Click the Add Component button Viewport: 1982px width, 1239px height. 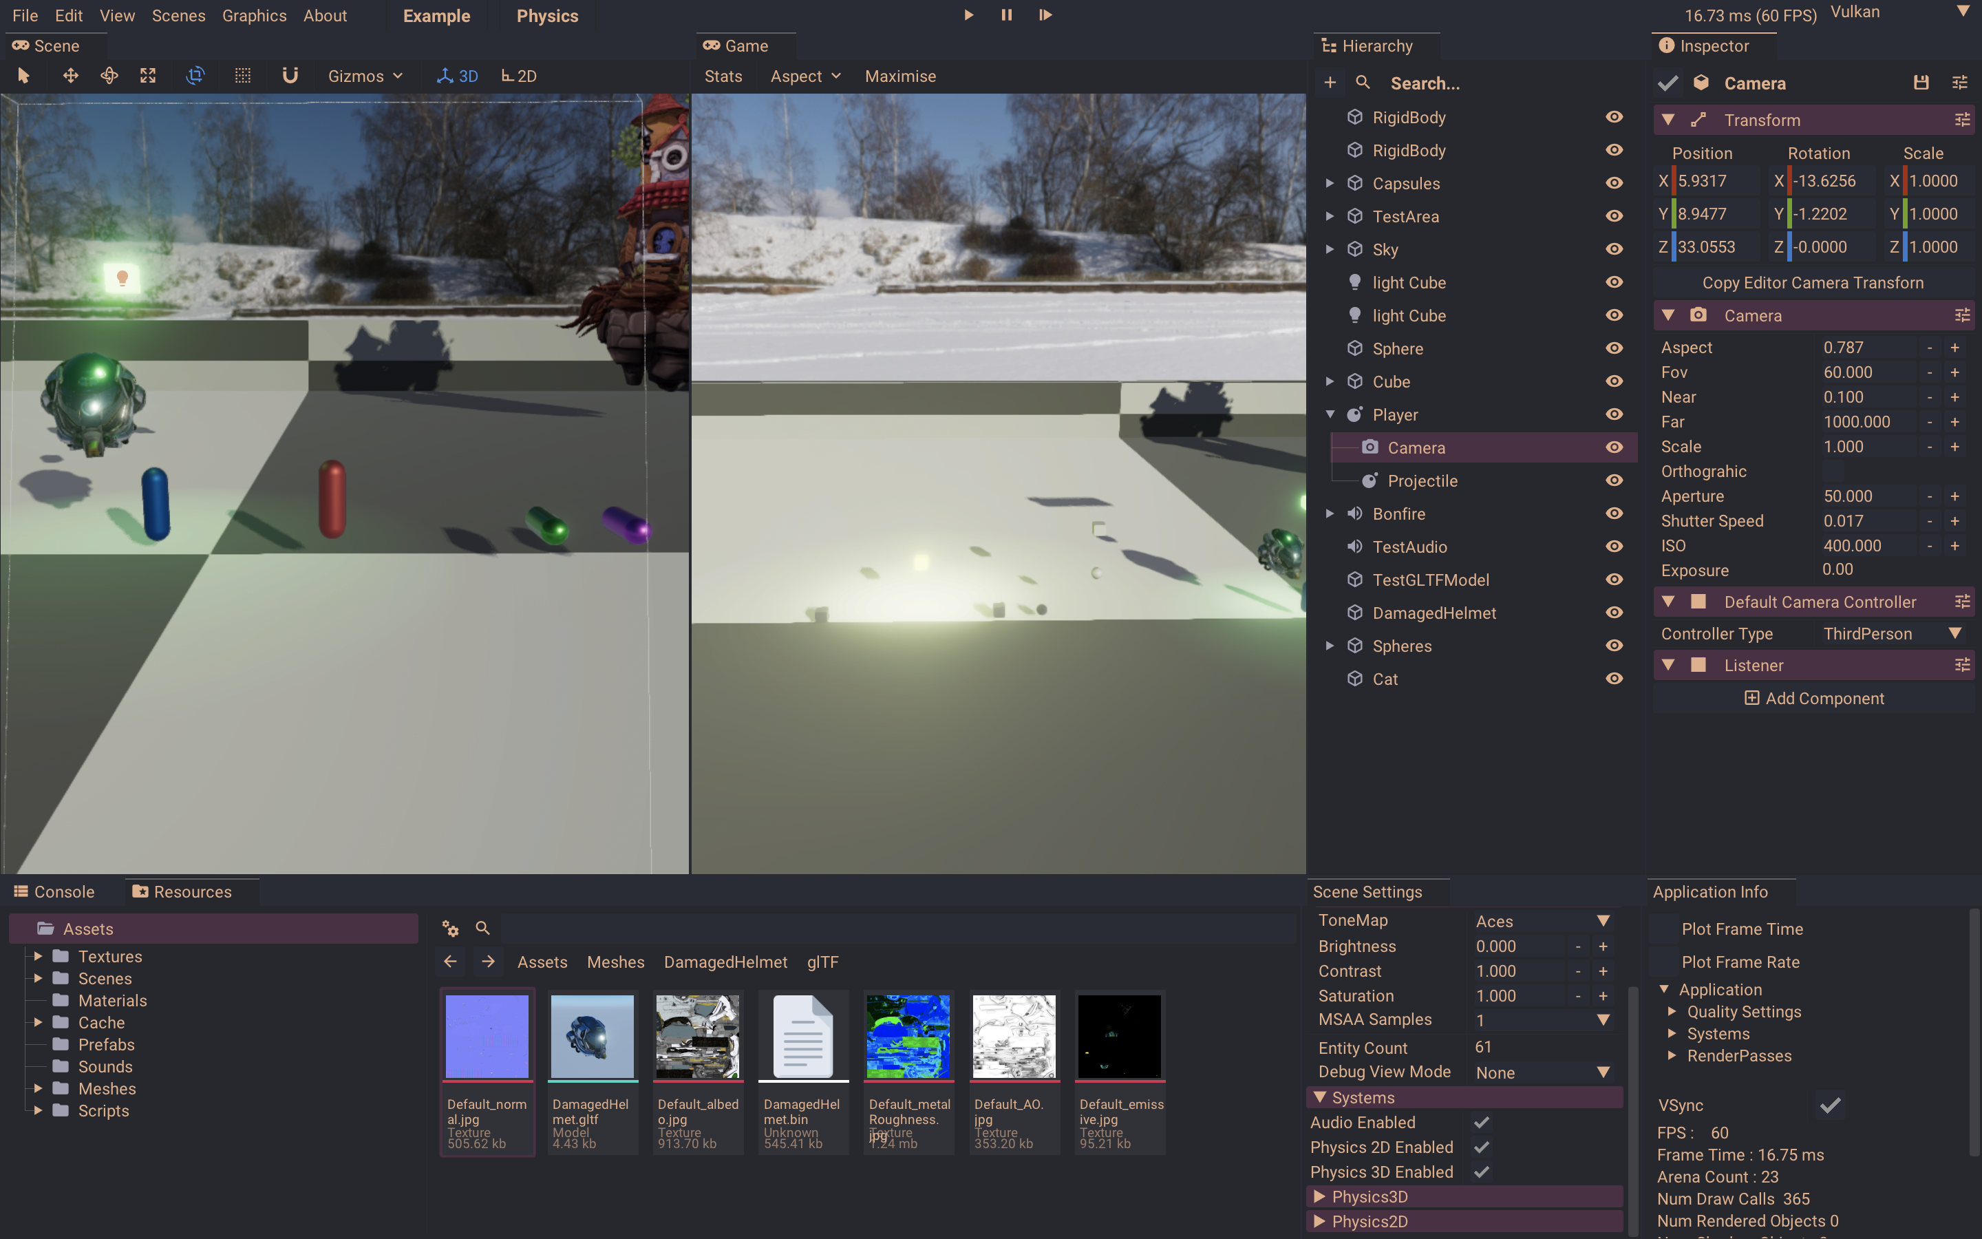pyautogui.click(x=1813, y=698)
